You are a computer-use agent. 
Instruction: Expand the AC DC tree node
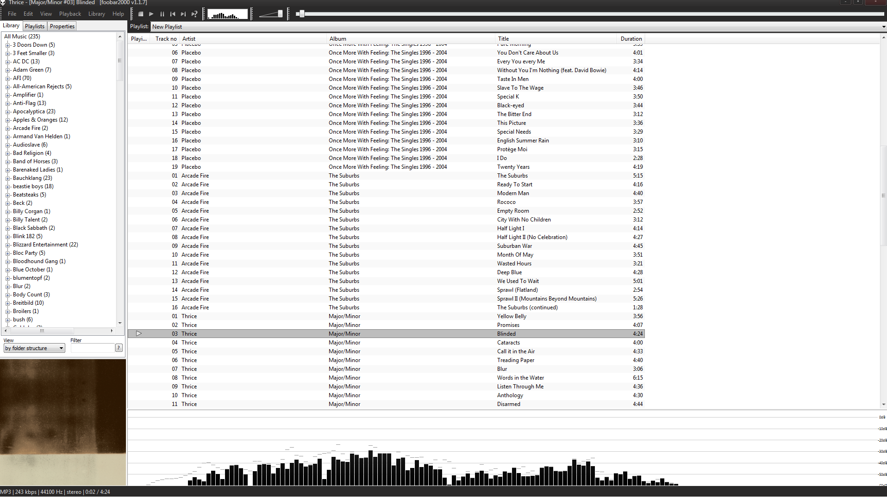[x=7, y=62]
